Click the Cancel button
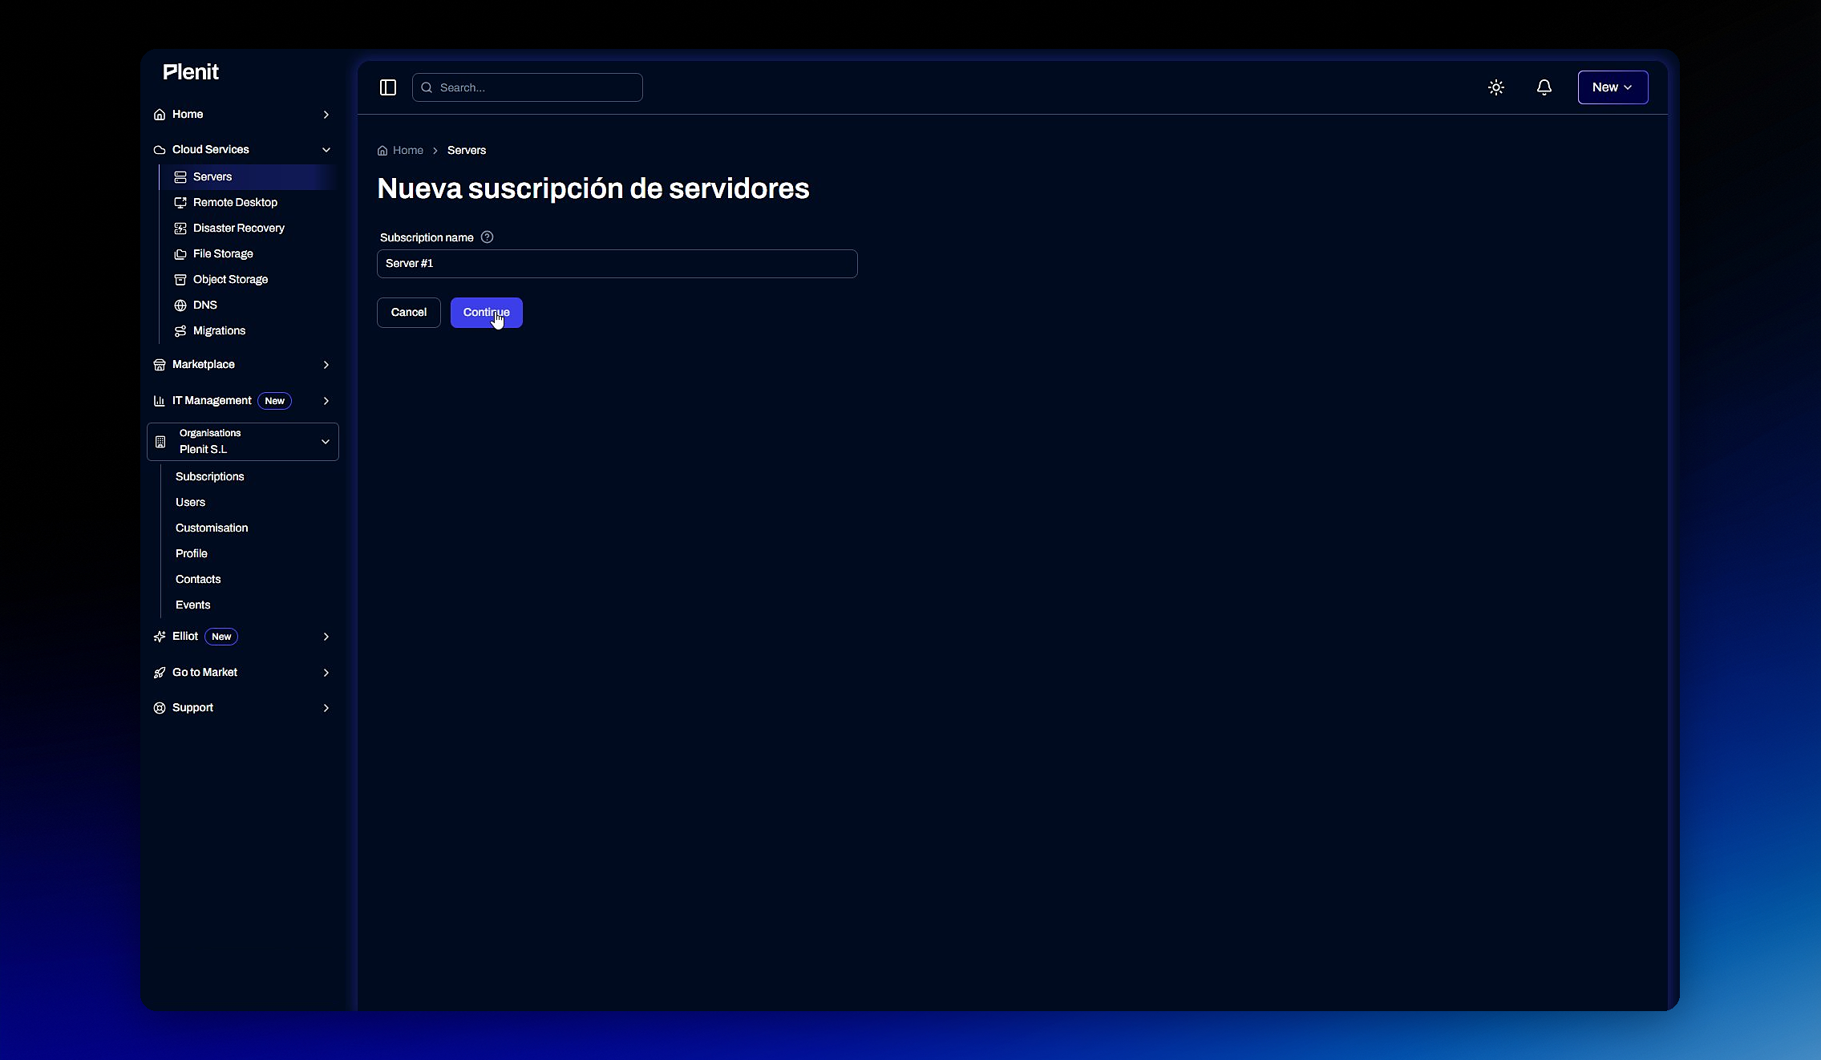Viewport: 1821px width, 1060px height. 409,313
